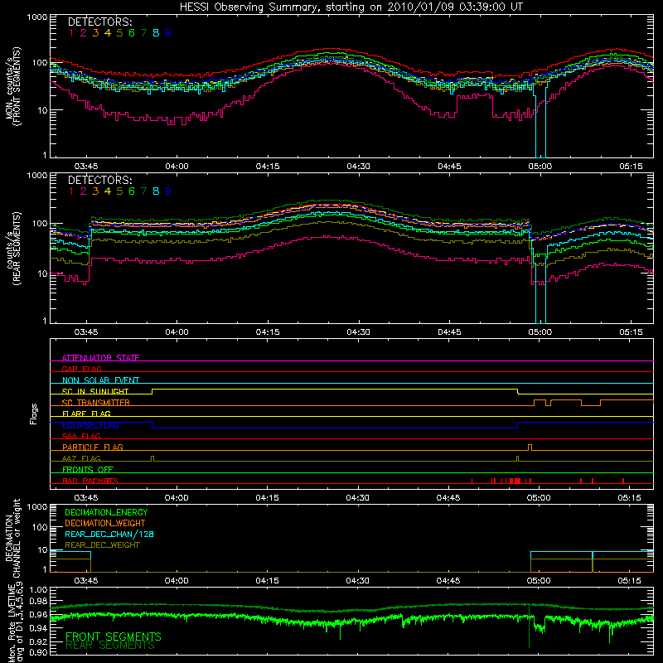This screenshot has width=663, height=663.
Task: Click yellow detector 4 in front segments legend
Action: pos(108,33)
